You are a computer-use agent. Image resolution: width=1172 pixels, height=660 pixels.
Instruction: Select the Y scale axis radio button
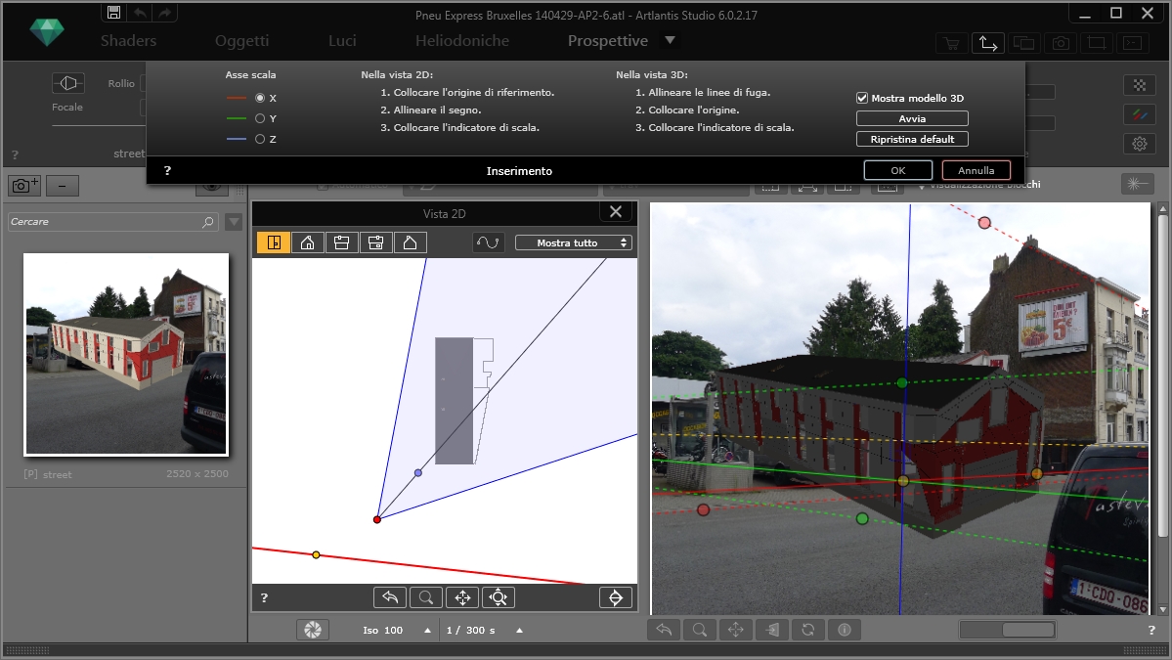click(x=260, y=118)
